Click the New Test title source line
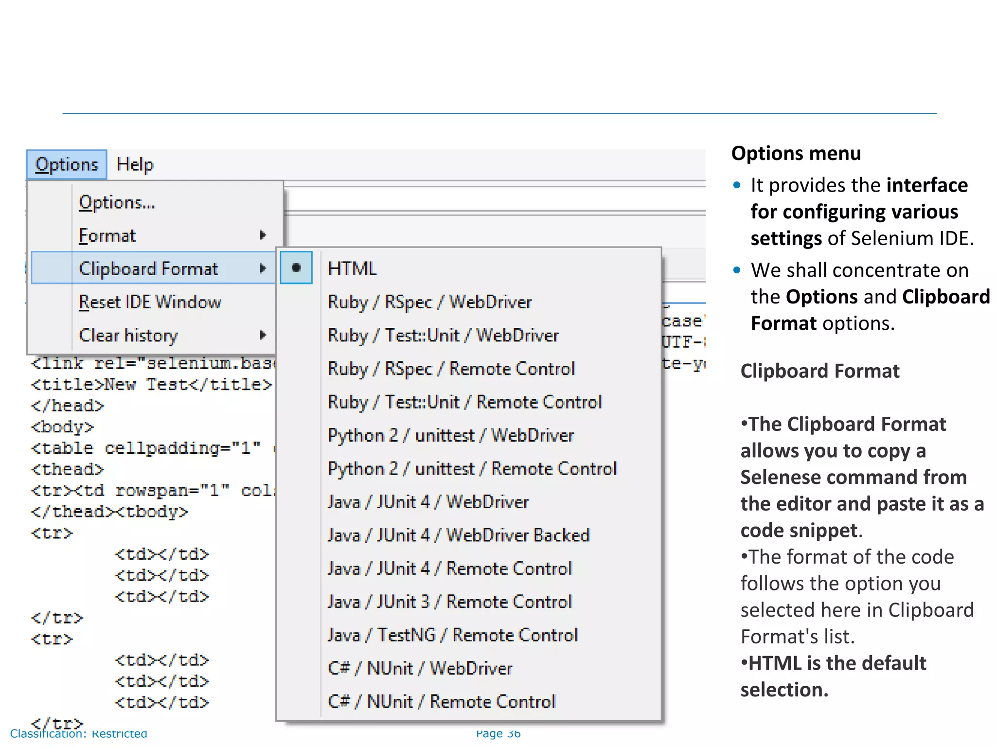The height and width of the screenshot is (747, 996). 151,385
